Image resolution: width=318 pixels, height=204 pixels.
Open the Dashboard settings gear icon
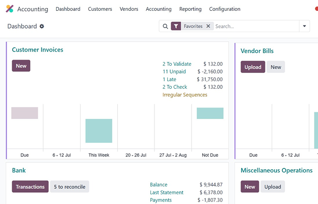(x=42, y=27)
